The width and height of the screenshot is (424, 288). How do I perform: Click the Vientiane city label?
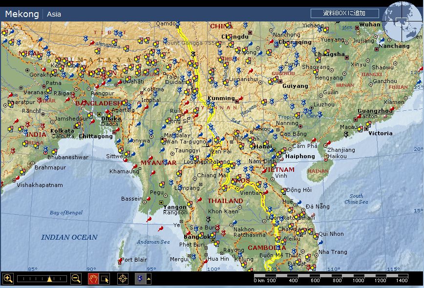point(252,193)
